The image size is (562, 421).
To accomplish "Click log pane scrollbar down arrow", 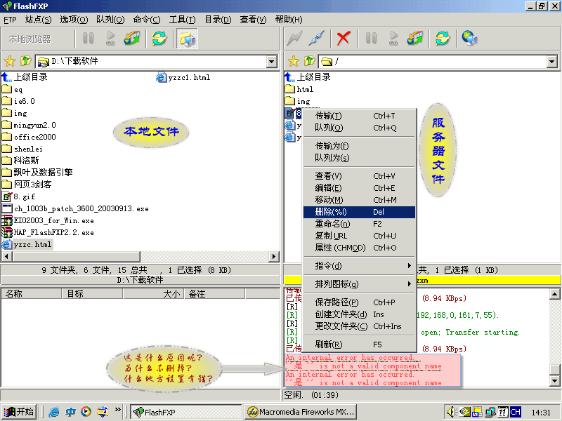I will (554, 381).
